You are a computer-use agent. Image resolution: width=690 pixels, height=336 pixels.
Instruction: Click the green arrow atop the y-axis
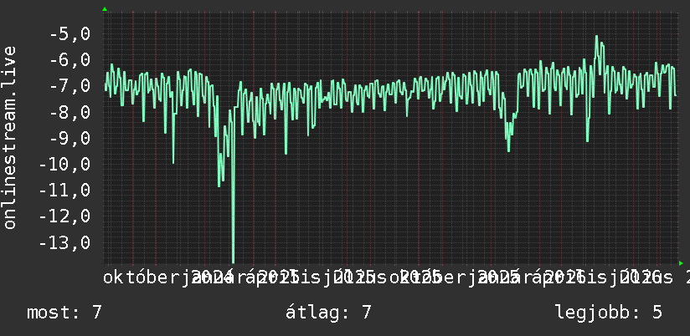point(105,9)
